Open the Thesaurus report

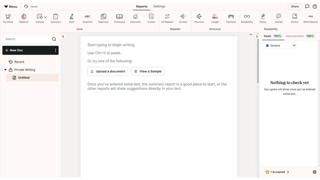tap(119, 18)
